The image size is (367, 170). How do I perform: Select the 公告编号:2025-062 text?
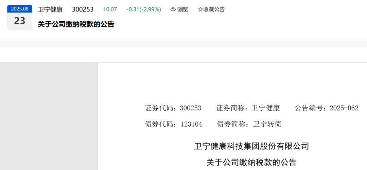[327, 108]
